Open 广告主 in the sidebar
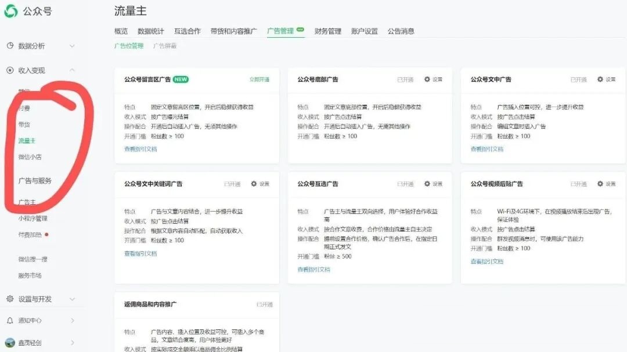Screen dimensions: 627x352 point(27,202)
